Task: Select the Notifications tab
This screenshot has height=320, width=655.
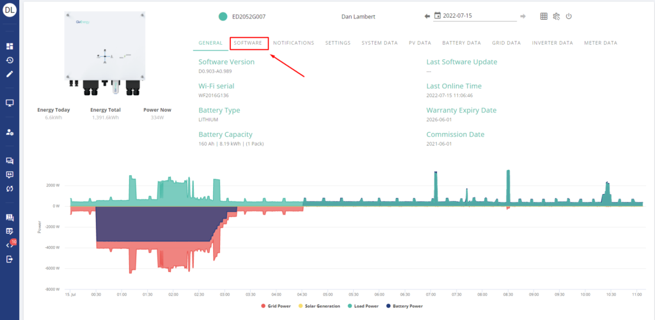Action: [x=294, y=43]
